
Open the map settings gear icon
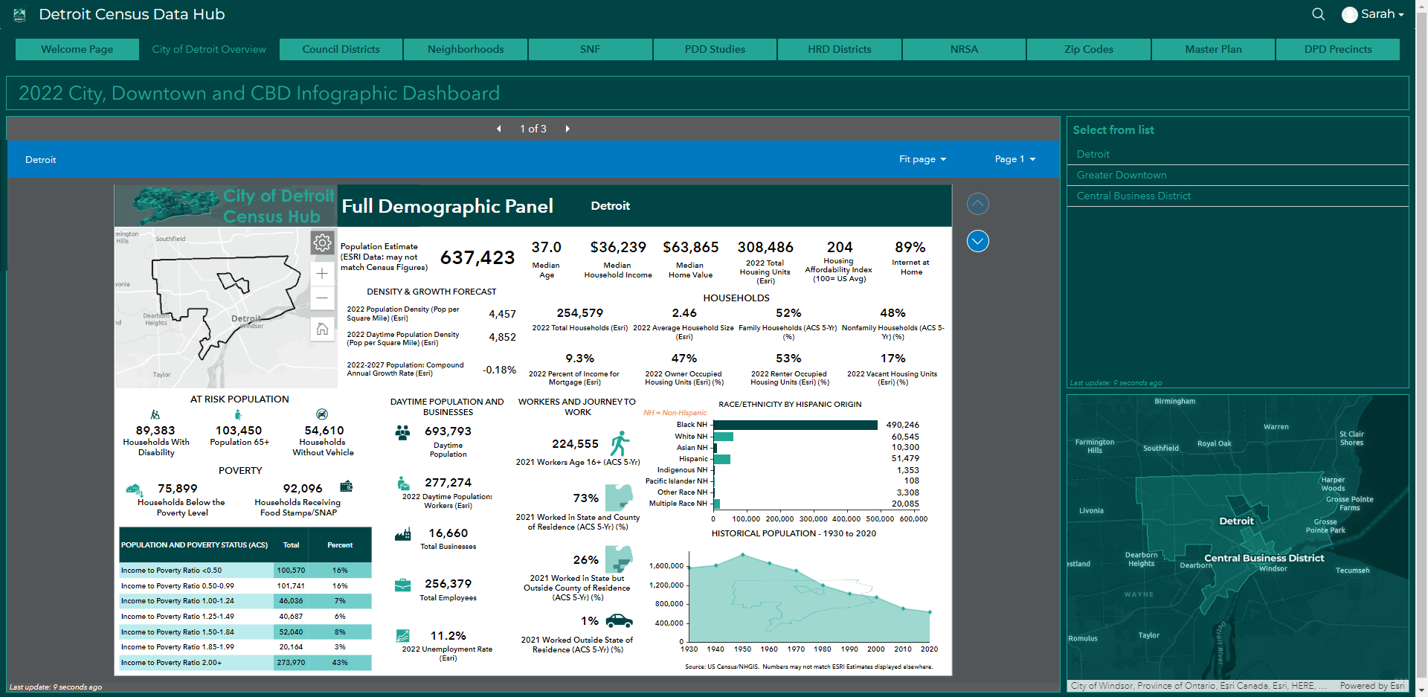click(322, 242)
